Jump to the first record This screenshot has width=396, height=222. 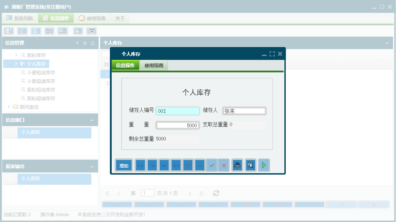click(x=140, y=165)
